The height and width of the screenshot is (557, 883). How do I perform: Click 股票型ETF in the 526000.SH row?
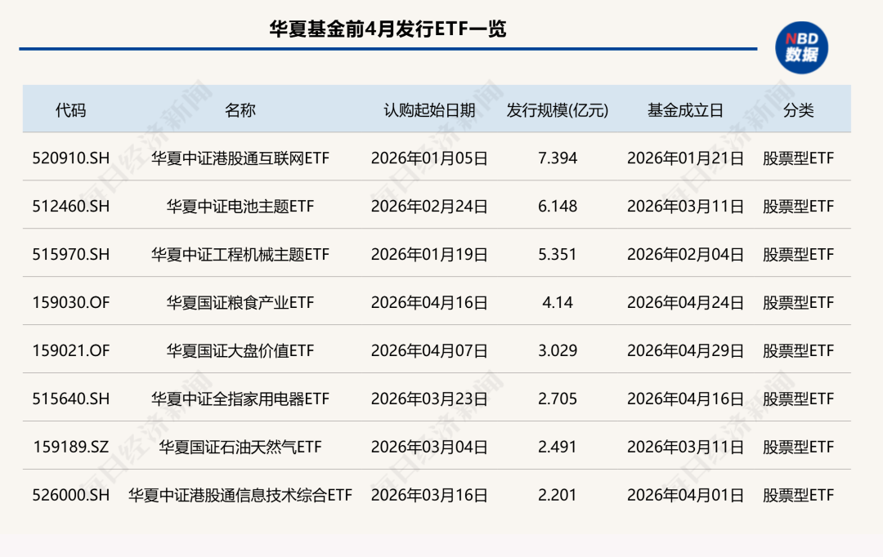pos(799,495)
